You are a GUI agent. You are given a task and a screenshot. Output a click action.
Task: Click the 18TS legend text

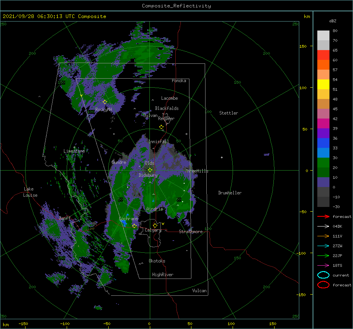click(337, 266)
